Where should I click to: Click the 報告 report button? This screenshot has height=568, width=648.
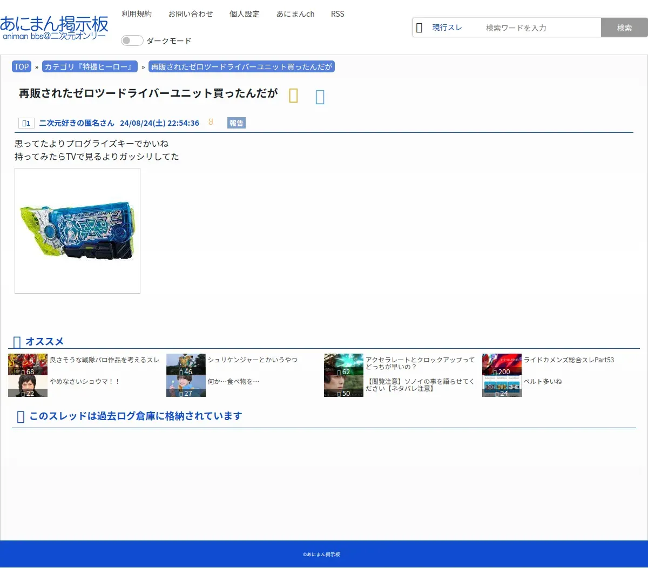(237, 123)
